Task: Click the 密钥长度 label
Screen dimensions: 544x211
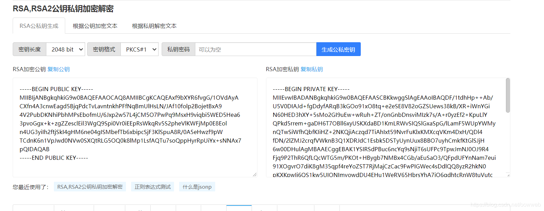Action: (x=30, y=49)
